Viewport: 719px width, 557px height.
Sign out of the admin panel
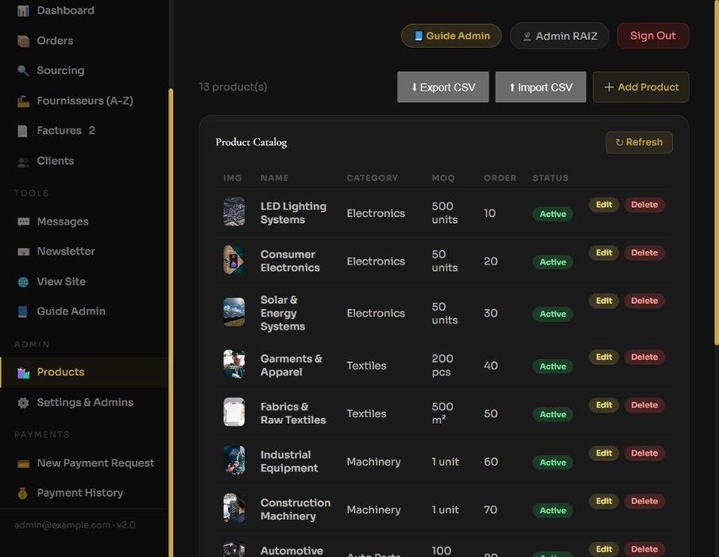(652, 36)
